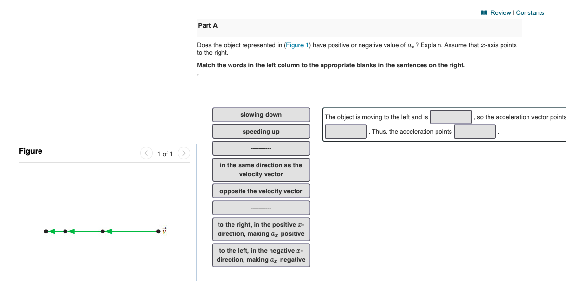Select the 'slowing down' word tile
Image resolution: width=566 pixels, height=281 pixels.
[261, 114]
